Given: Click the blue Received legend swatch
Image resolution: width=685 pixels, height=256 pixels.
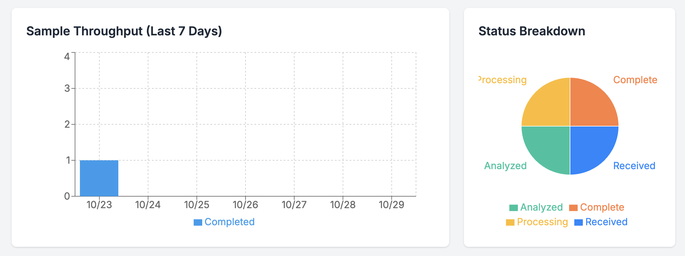Looking at the screenshot, I should (x=579, y=222).
